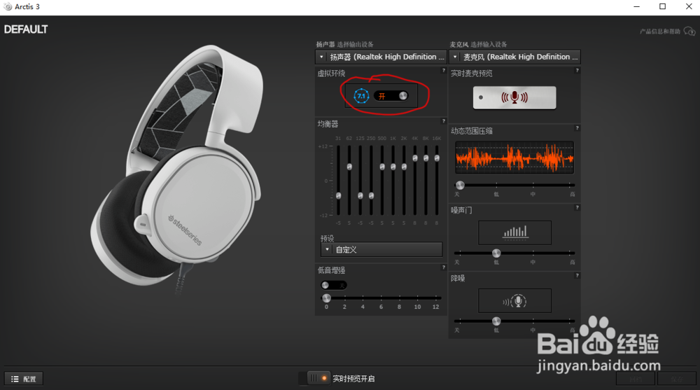Minimize the Arctis 3 window
Viewport: 700px width, 390px height.
[636, 7]
